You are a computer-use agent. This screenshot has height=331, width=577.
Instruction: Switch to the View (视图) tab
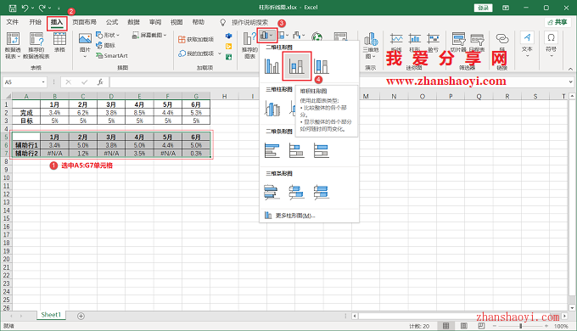tap(176, 22)
